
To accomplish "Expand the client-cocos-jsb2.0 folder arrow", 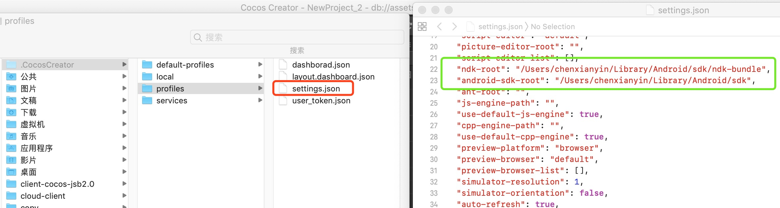I will (x=124, y=184).
